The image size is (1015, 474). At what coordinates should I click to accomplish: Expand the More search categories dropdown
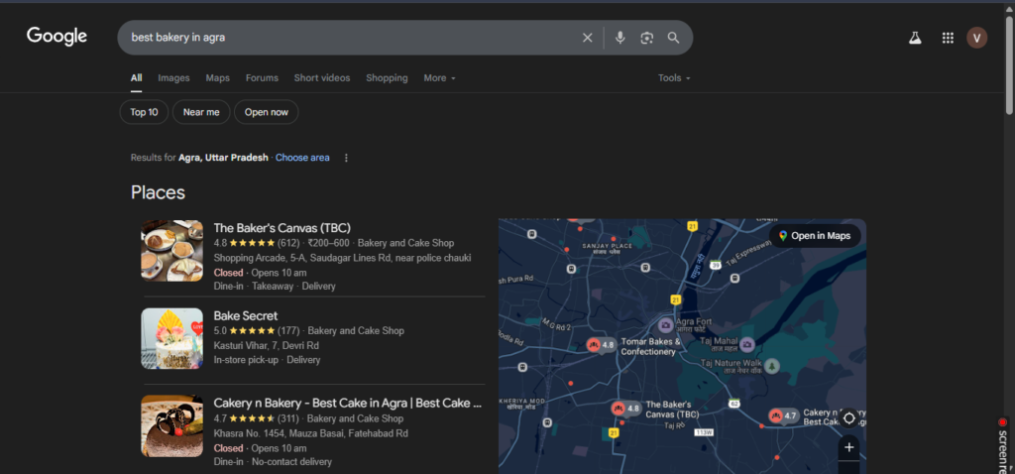coord(439,78)
